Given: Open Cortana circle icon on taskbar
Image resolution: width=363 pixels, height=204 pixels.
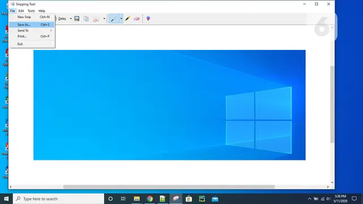Looking at the screenshot, I should [111, 199].
